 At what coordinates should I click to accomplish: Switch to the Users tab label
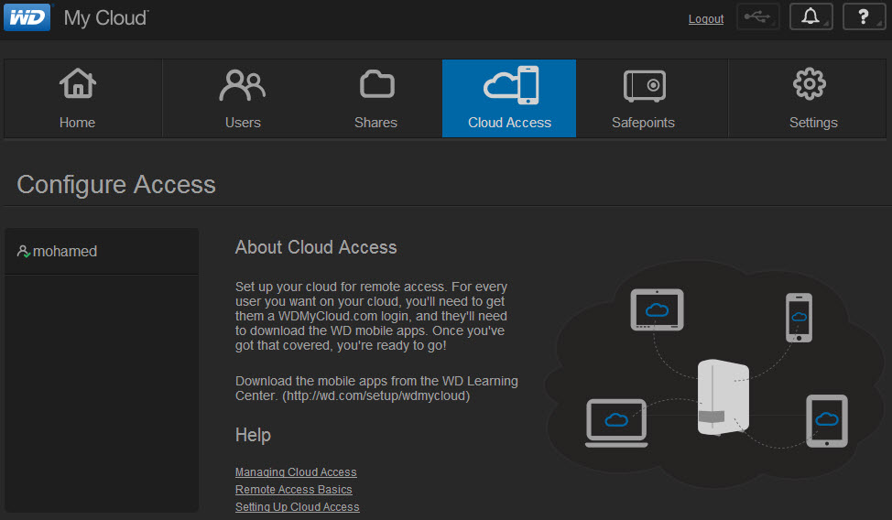pos(243,123)
